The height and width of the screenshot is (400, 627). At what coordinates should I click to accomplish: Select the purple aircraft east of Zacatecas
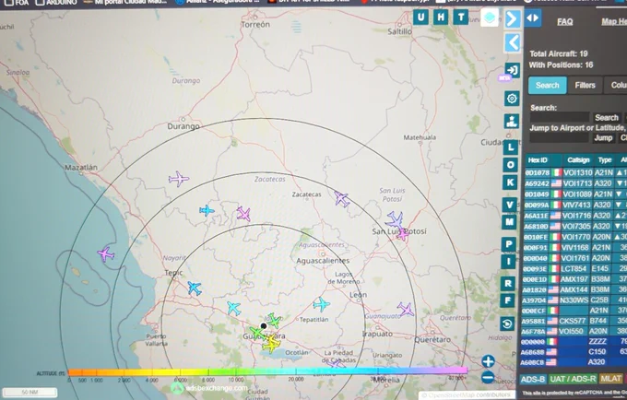coord(342,198)
